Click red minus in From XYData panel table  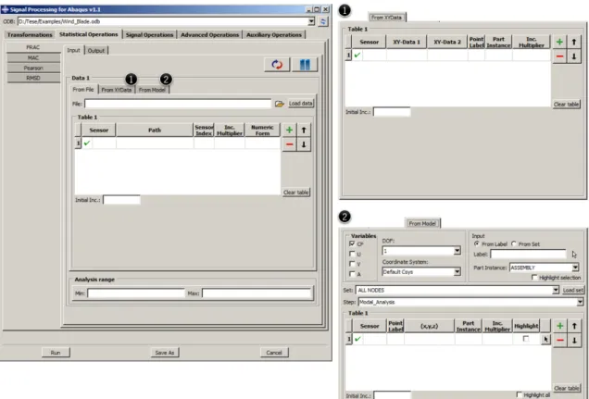(x=559, y=56)
